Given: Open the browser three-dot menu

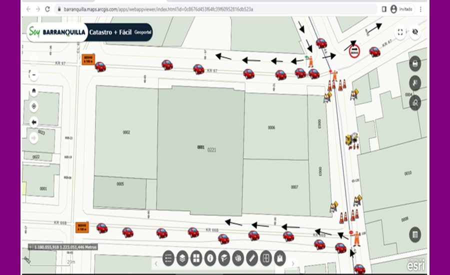Looking at the screenshot, I should pyautogui.click(x=420, y=9).
